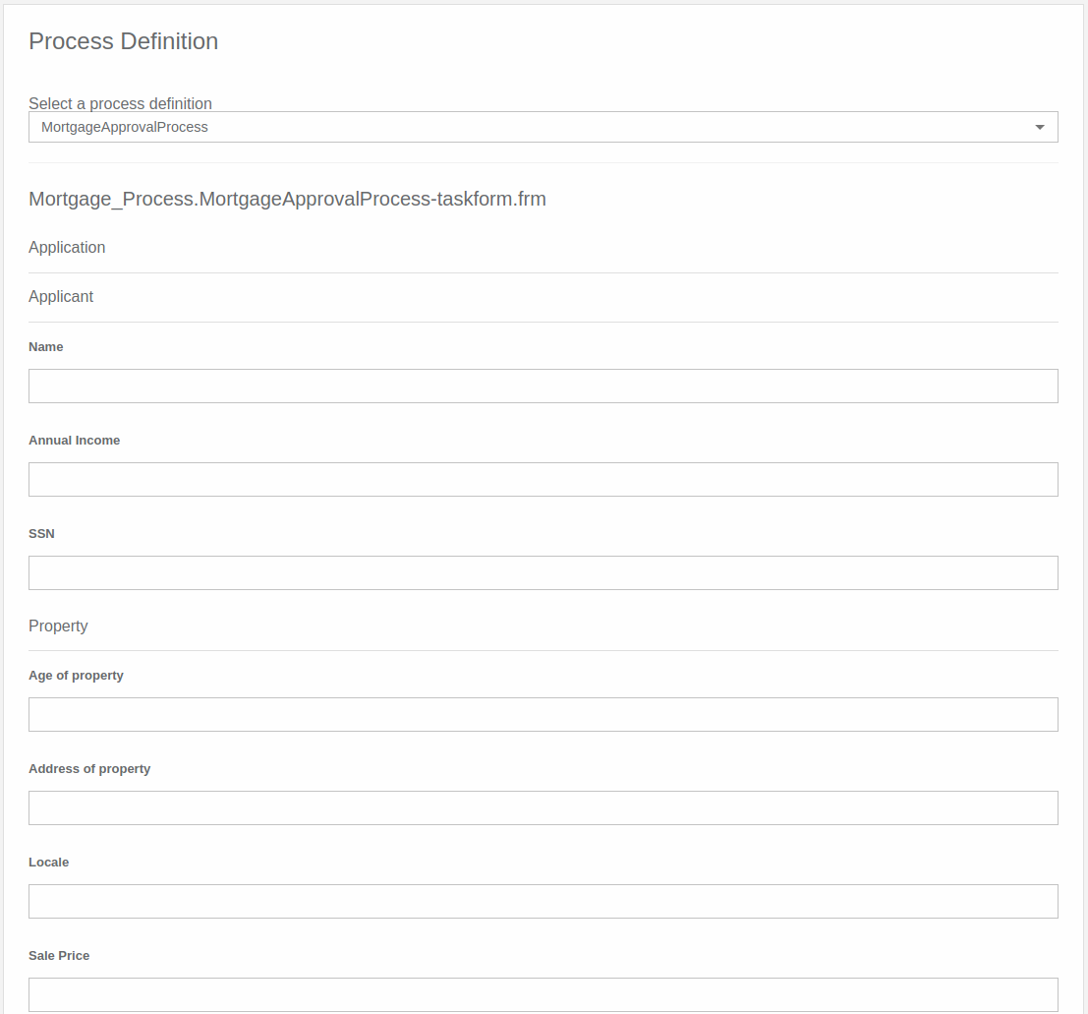
Task: Click the Name field label
Action: point(45,346)
